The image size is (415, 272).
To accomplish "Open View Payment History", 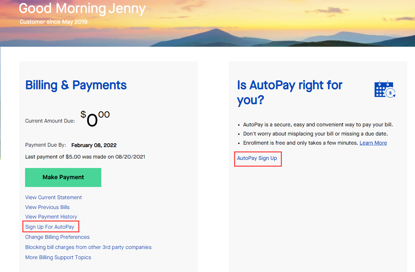I will pos(51,216).
